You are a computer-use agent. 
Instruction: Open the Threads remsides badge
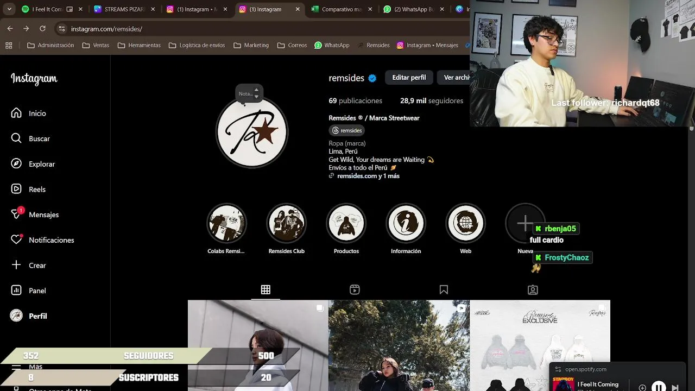tap(347, 130)
